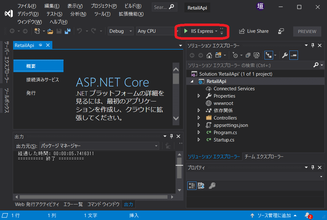Start debugging with IIS Express play icon
Screen dimensions: 327x220
(186, 31)
